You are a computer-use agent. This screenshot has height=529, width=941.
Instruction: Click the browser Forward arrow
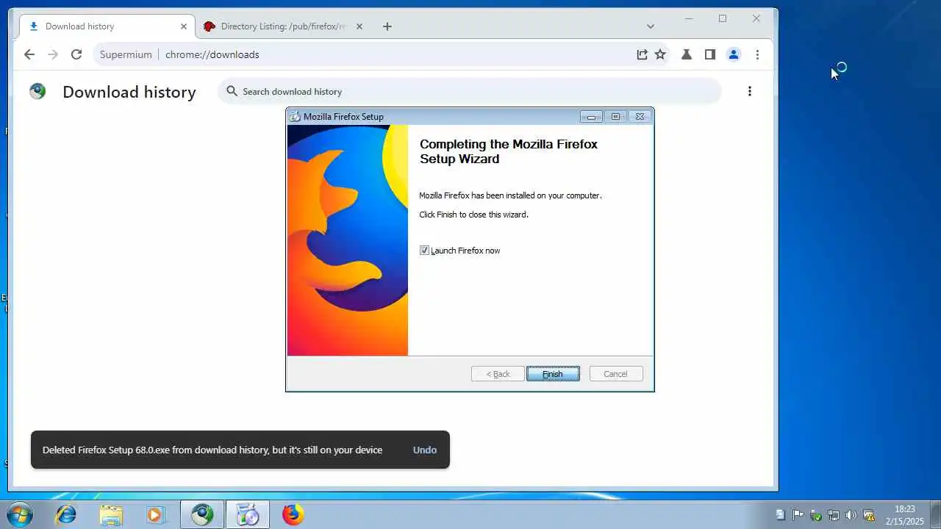pyautogui.click(x=53, y=54)
